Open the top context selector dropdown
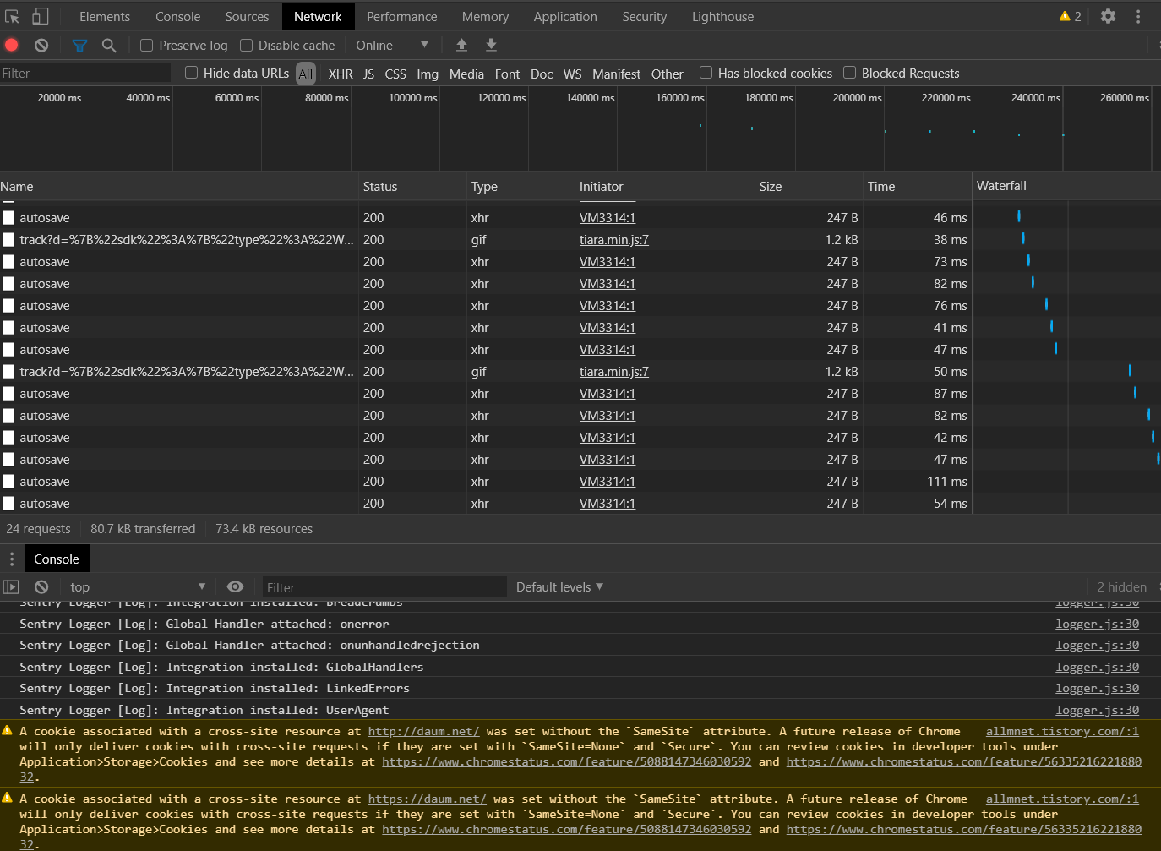 pos(138,586)
